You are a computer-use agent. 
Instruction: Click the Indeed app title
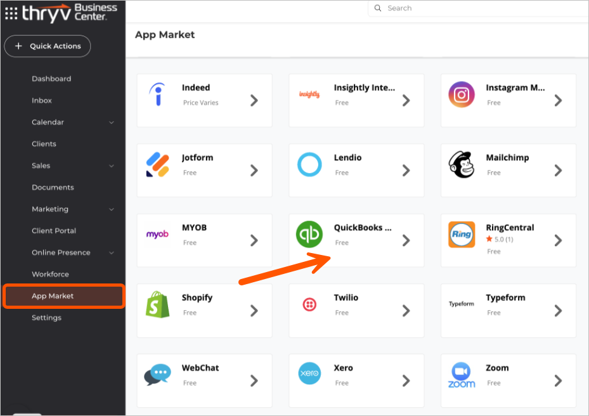pyautogui.click(x=196, y=88)
